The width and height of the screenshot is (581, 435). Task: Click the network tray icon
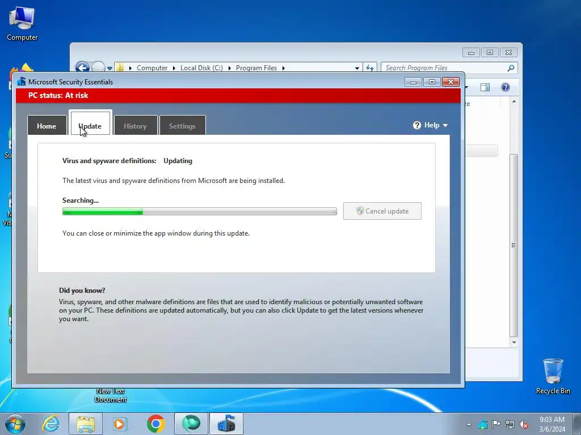(510, 424)
